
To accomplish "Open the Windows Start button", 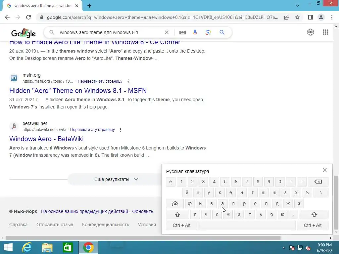I will tap(8, 247).
